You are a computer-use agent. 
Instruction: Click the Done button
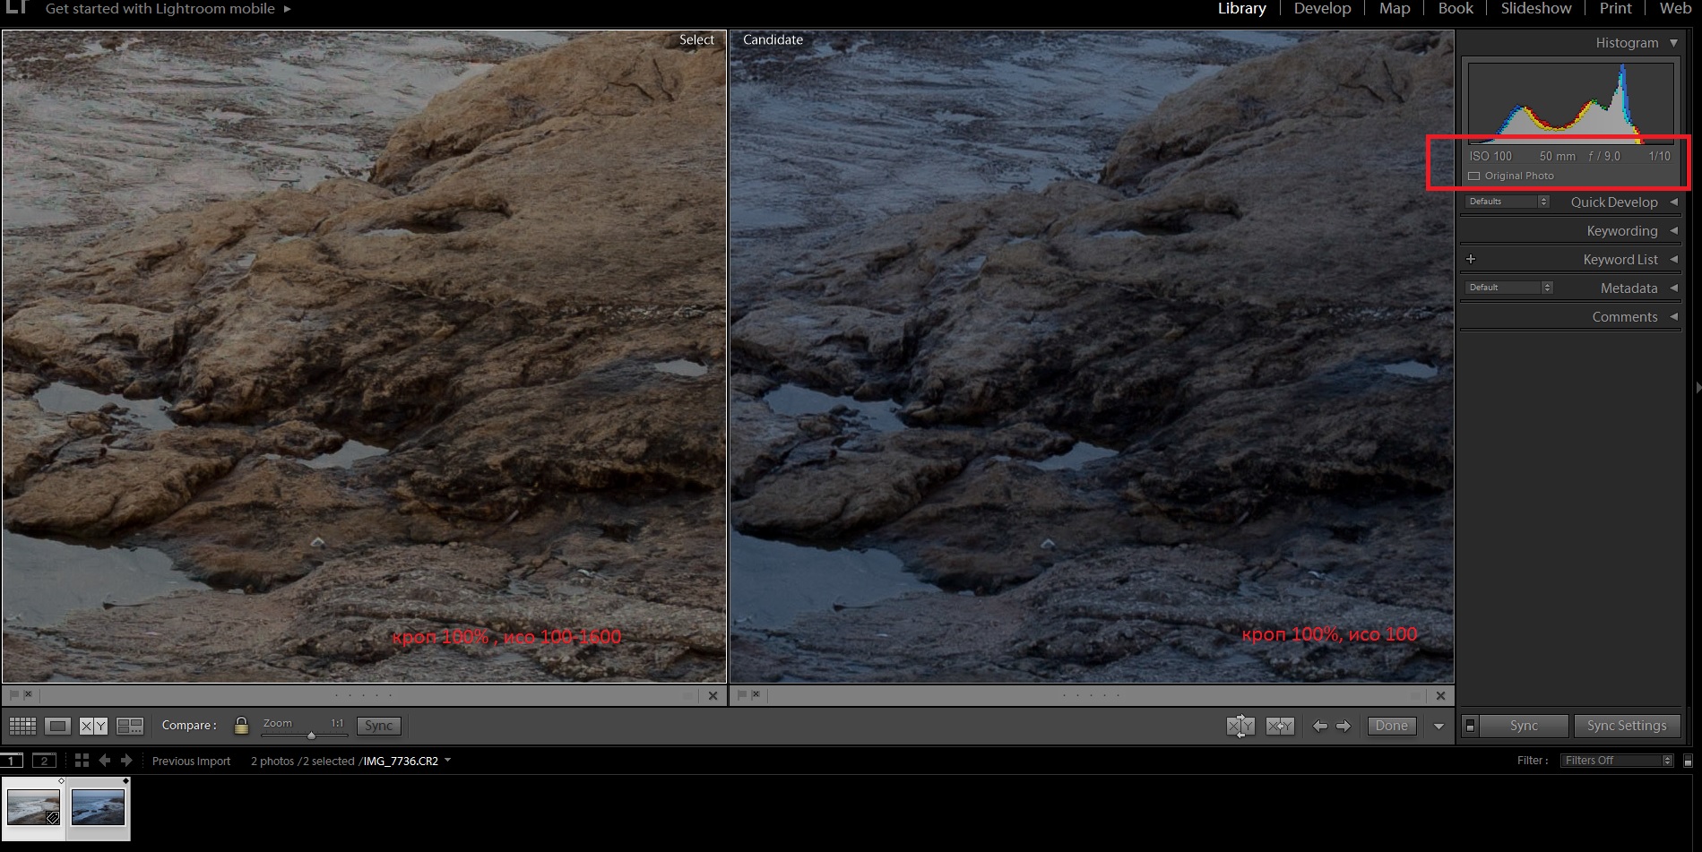point(1391,726)
